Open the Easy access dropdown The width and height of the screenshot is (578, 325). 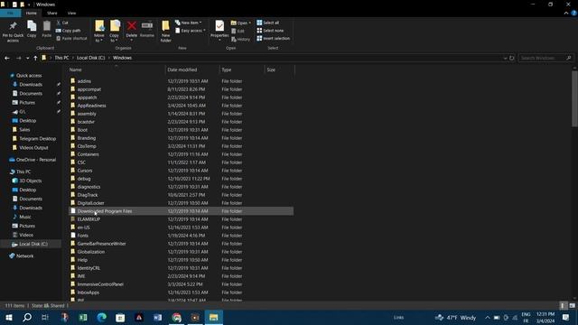pos(191,31)
